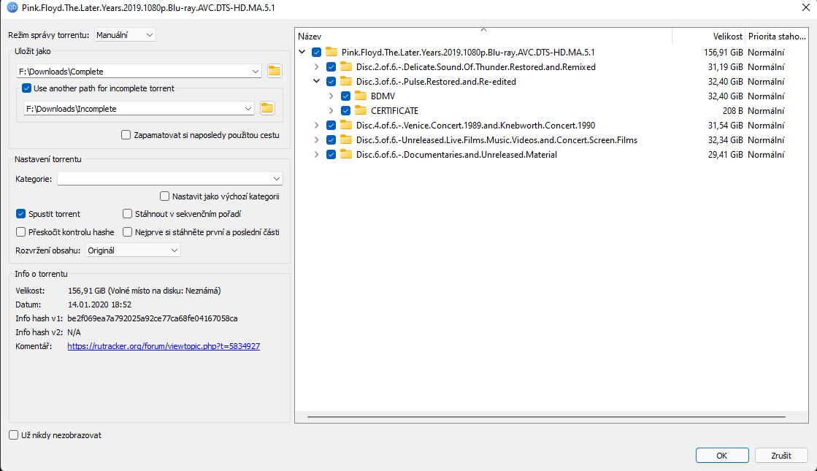Expand Disc.5.of.6 Unreleased Live Films folder

(x=316, y=139)
